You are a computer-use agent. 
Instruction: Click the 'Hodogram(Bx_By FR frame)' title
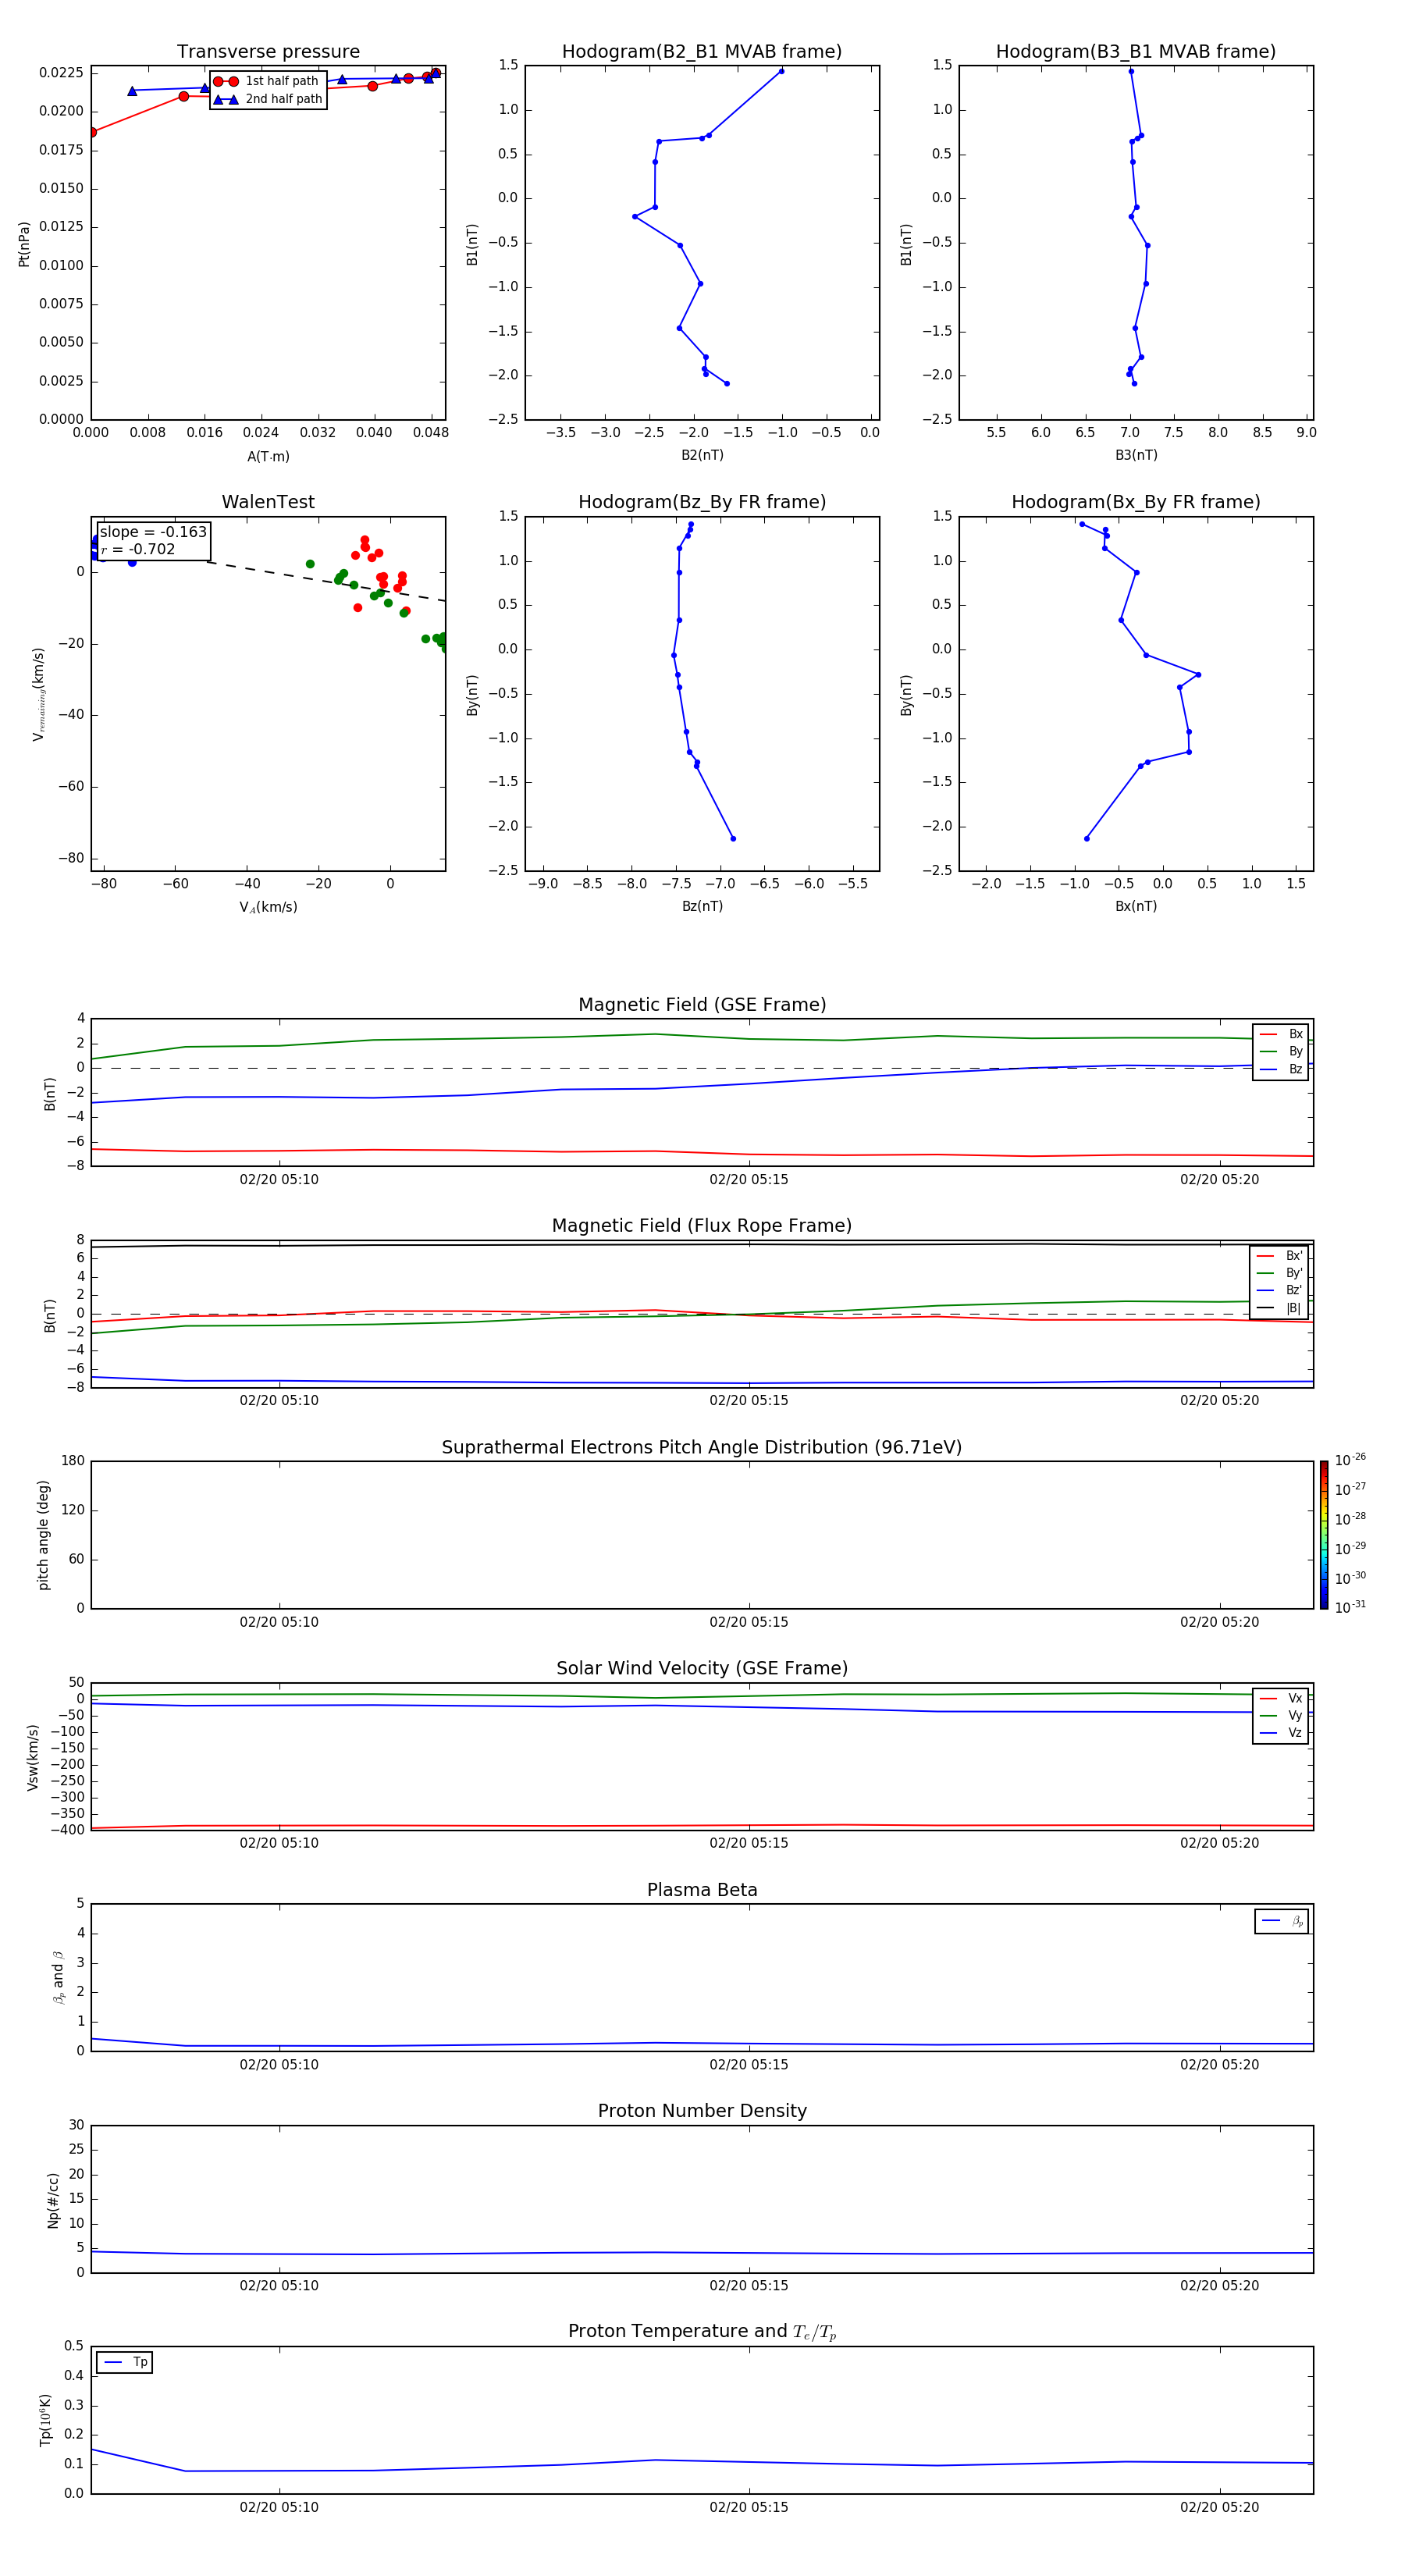pos(1136,502)
